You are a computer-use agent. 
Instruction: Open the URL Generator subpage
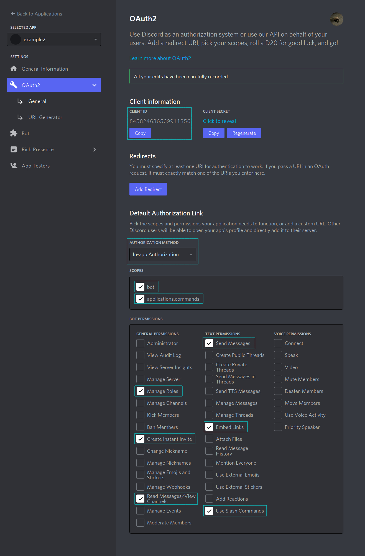[45, 117]
